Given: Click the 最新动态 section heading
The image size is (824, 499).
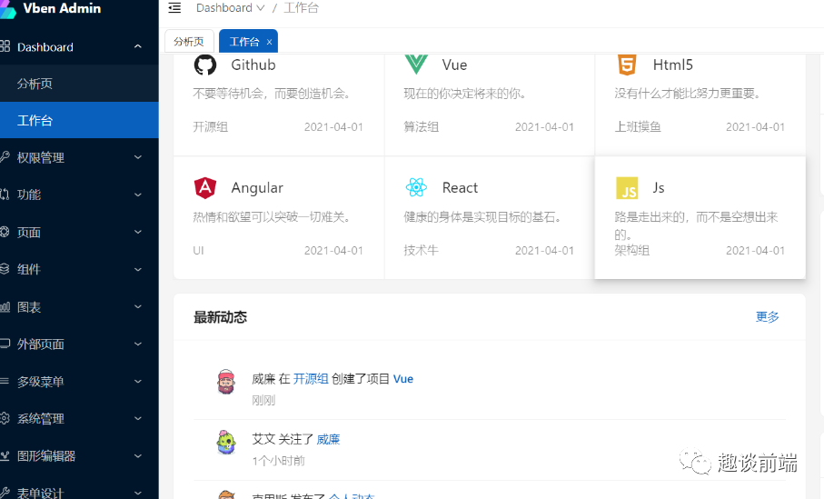Looking at the screenshot, I should tap(220, 317).
